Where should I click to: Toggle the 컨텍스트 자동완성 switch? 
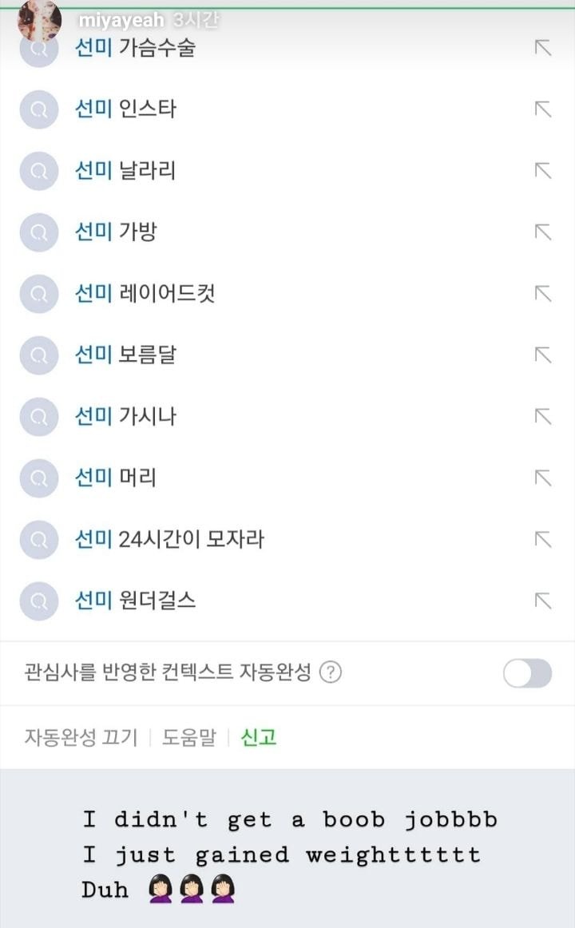(527, 673)
